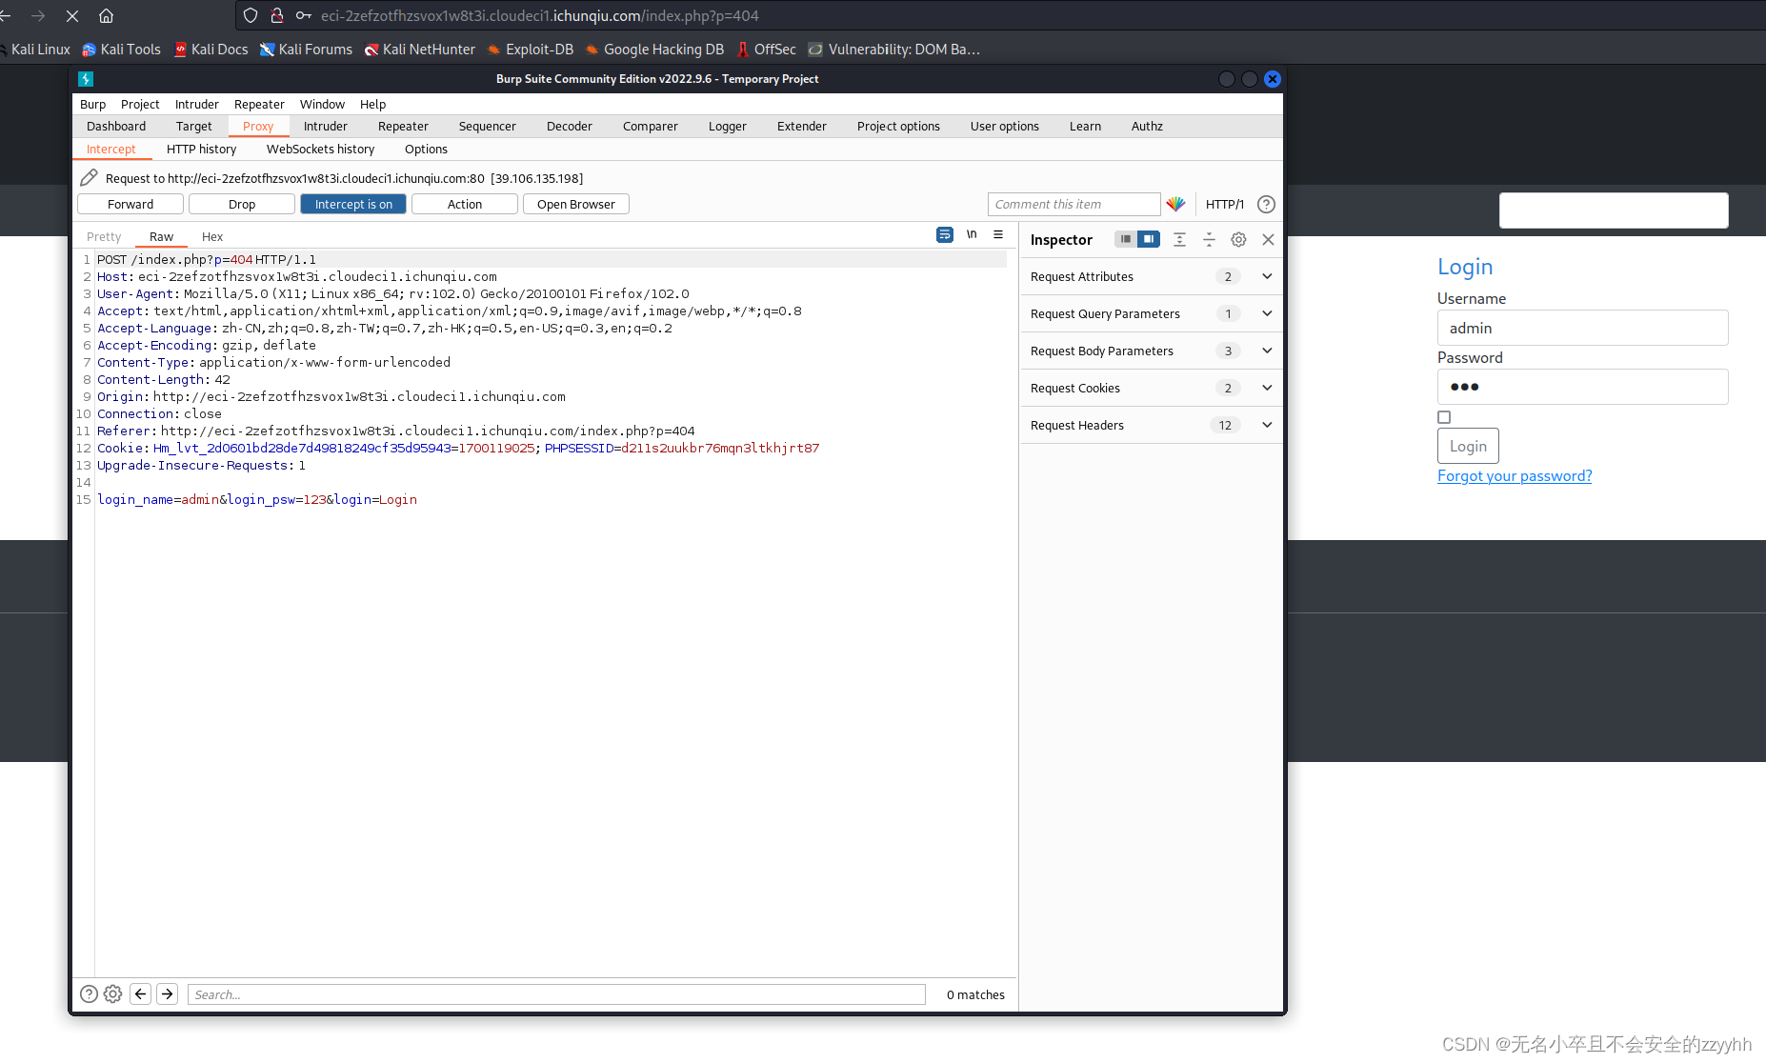Image resolution: width=1766 pixels, height=1063 pixels.
Task: Open the Window menu
Action: point(322,104)
